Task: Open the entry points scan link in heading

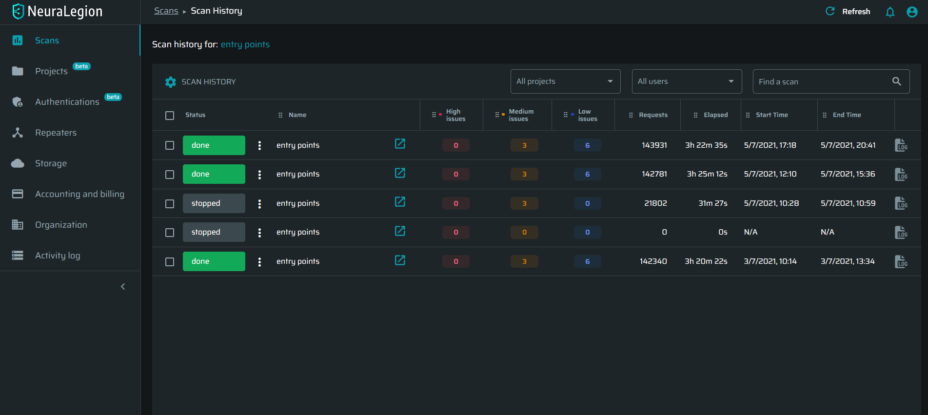Action: coord(245,44)
